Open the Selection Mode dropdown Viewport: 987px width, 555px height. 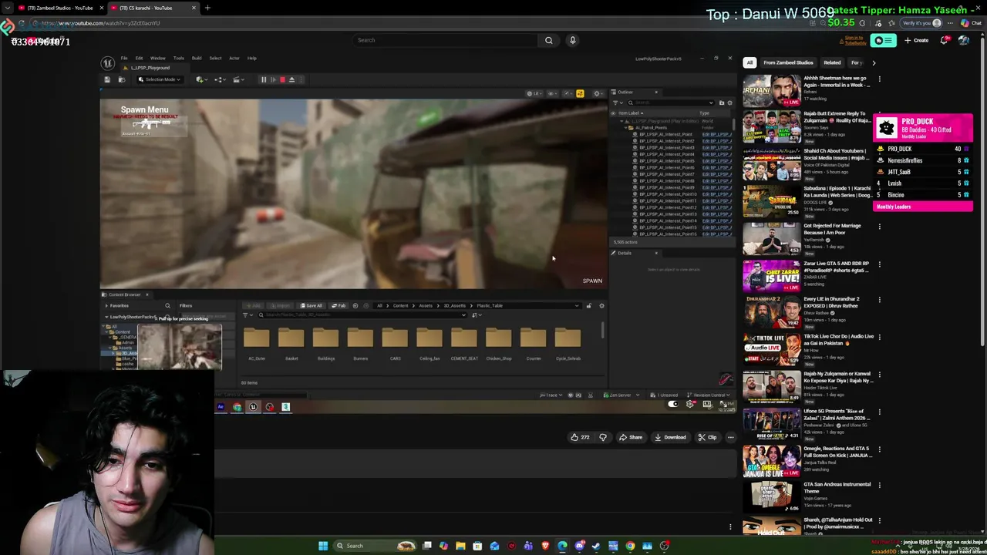click(160, 79)
